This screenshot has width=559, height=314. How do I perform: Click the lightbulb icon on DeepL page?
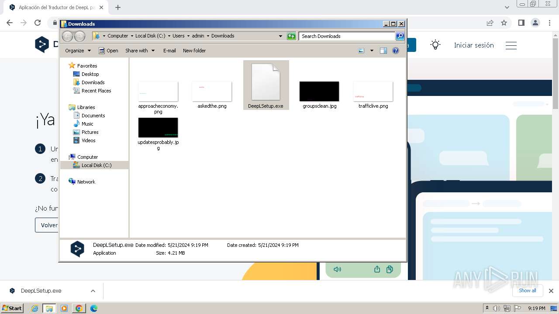tap(435, 45)
